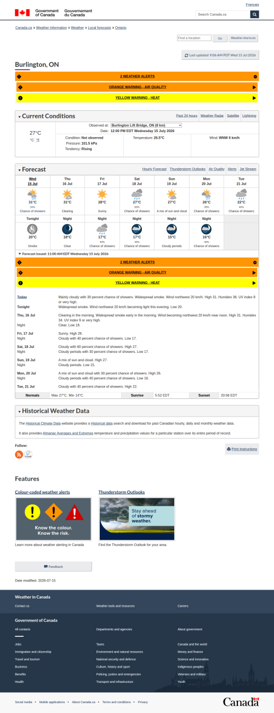Screen dimensions: 274x713
Task: Open the Lightning link
Action: click(249, 116)
